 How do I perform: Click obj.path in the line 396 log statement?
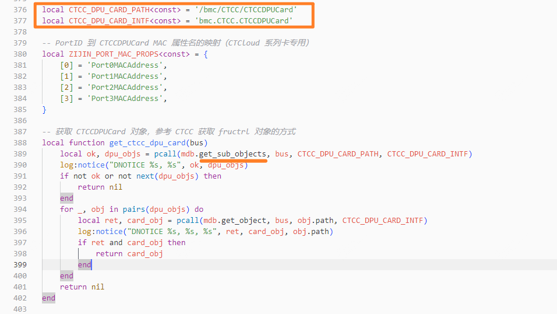tap(311, 231)
